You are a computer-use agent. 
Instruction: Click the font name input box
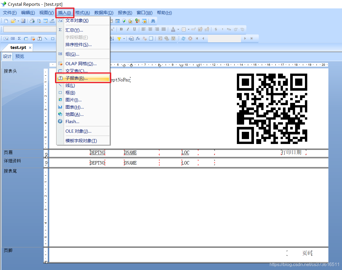[x=30, y=29]
